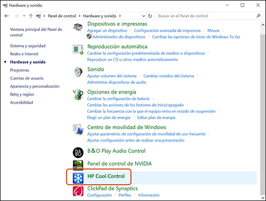Open Panel de control de NVIDIA
Image resolution: width=266 pixels, height=201 pixels.
pyautogui.click(x=119, y=163)
